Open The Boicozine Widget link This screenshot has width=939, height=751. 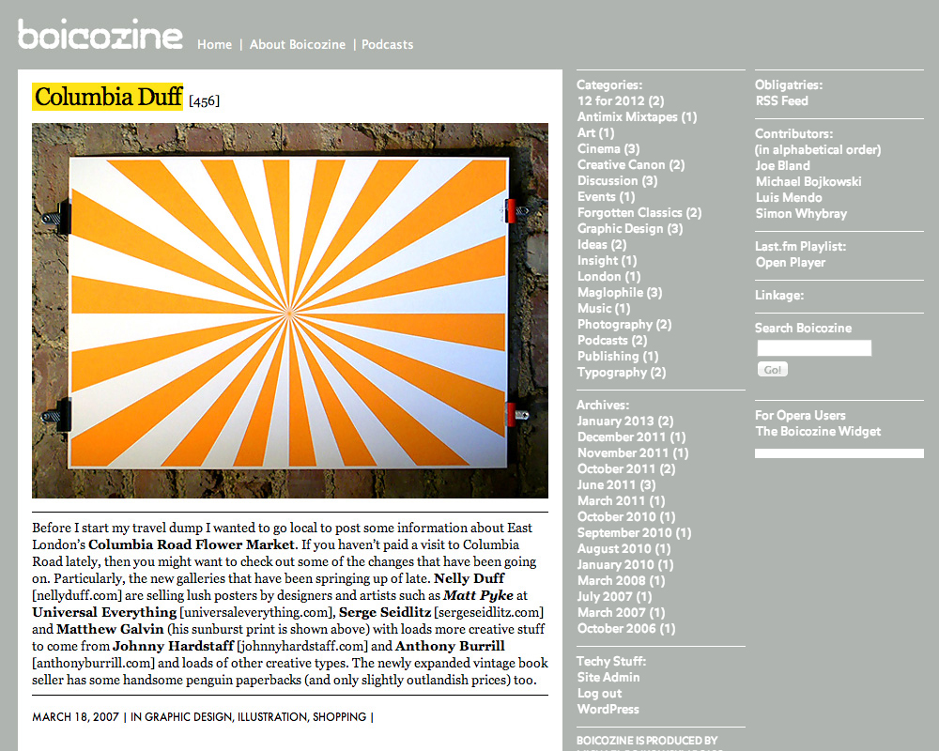[818, 432]
